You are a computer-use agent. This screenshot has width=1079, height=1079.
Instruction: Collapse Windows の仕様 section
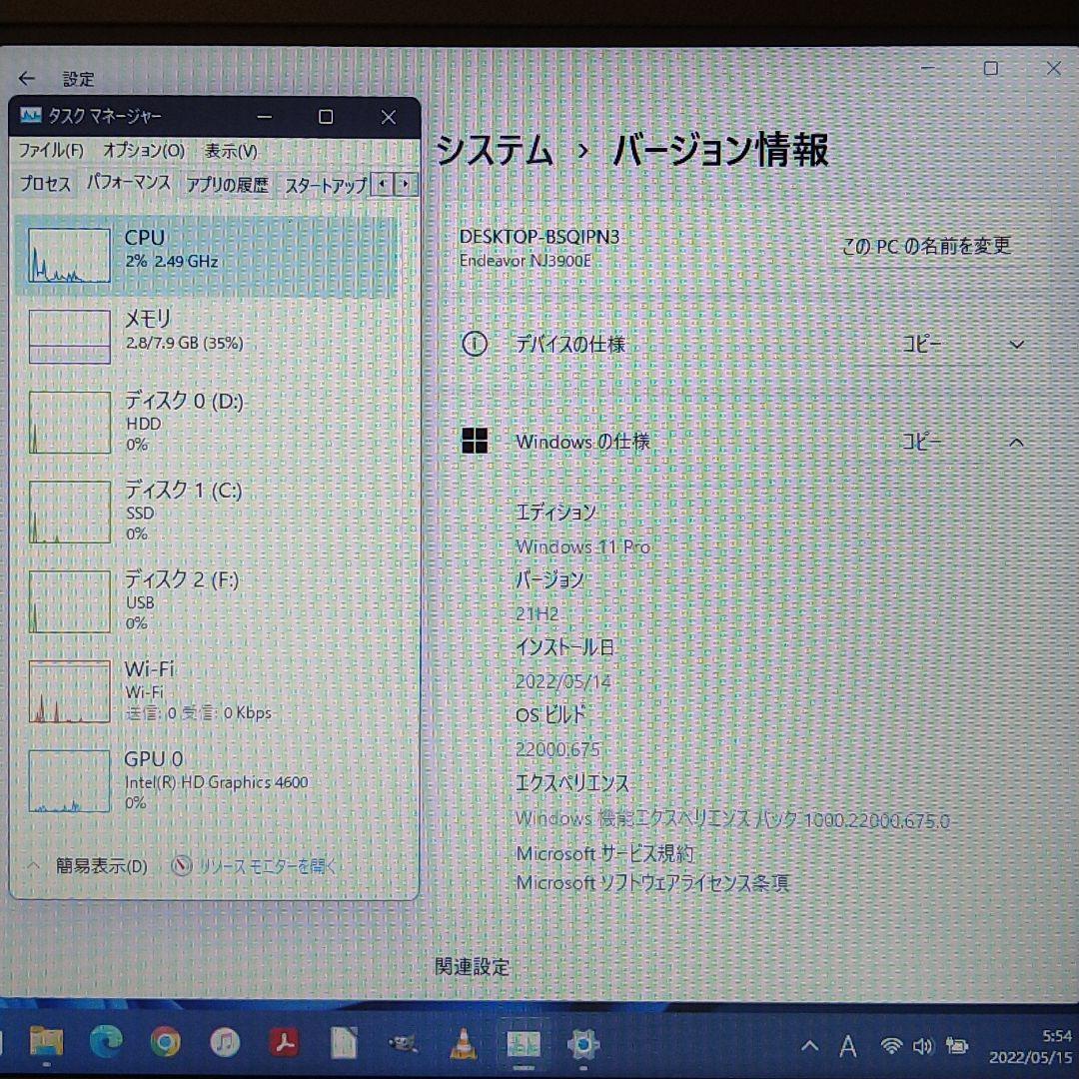click(x=1017, y=442)
